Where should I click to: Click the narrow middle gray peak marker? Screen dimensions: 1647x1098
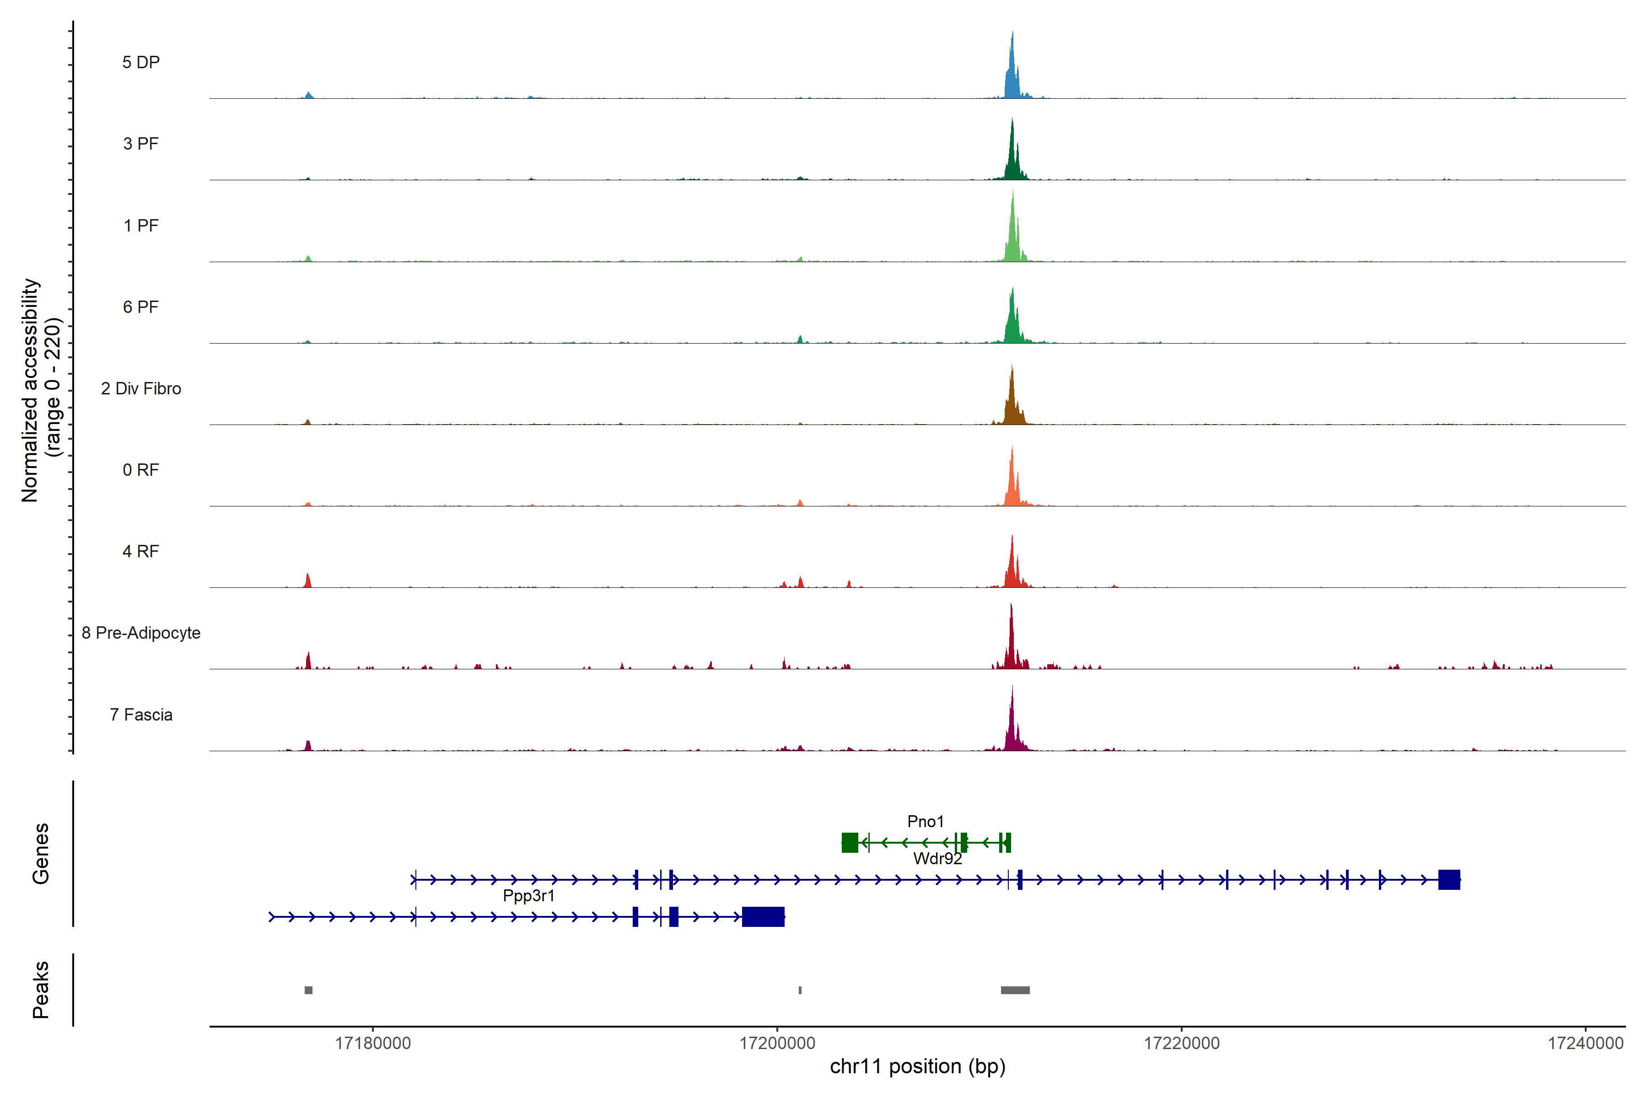(x=800, y=990)
